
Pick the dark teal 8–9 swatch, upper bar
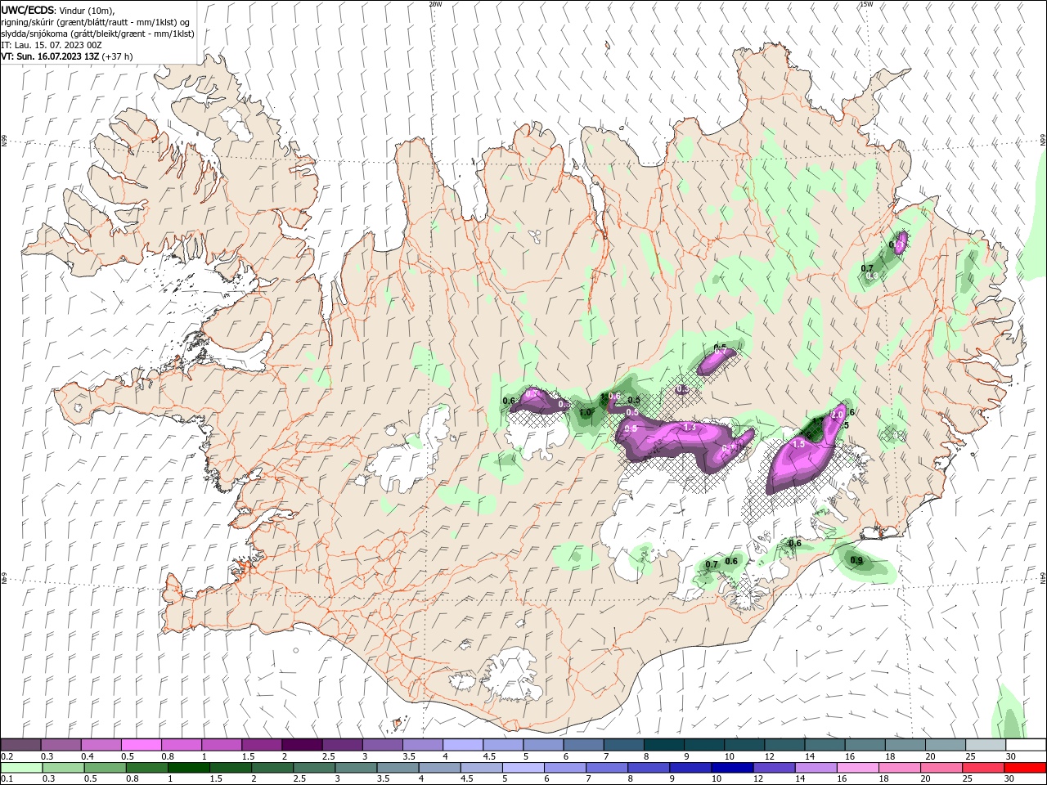[663, 745]
